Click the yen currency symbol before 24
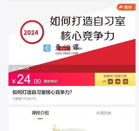 click(x=14, y=81)
